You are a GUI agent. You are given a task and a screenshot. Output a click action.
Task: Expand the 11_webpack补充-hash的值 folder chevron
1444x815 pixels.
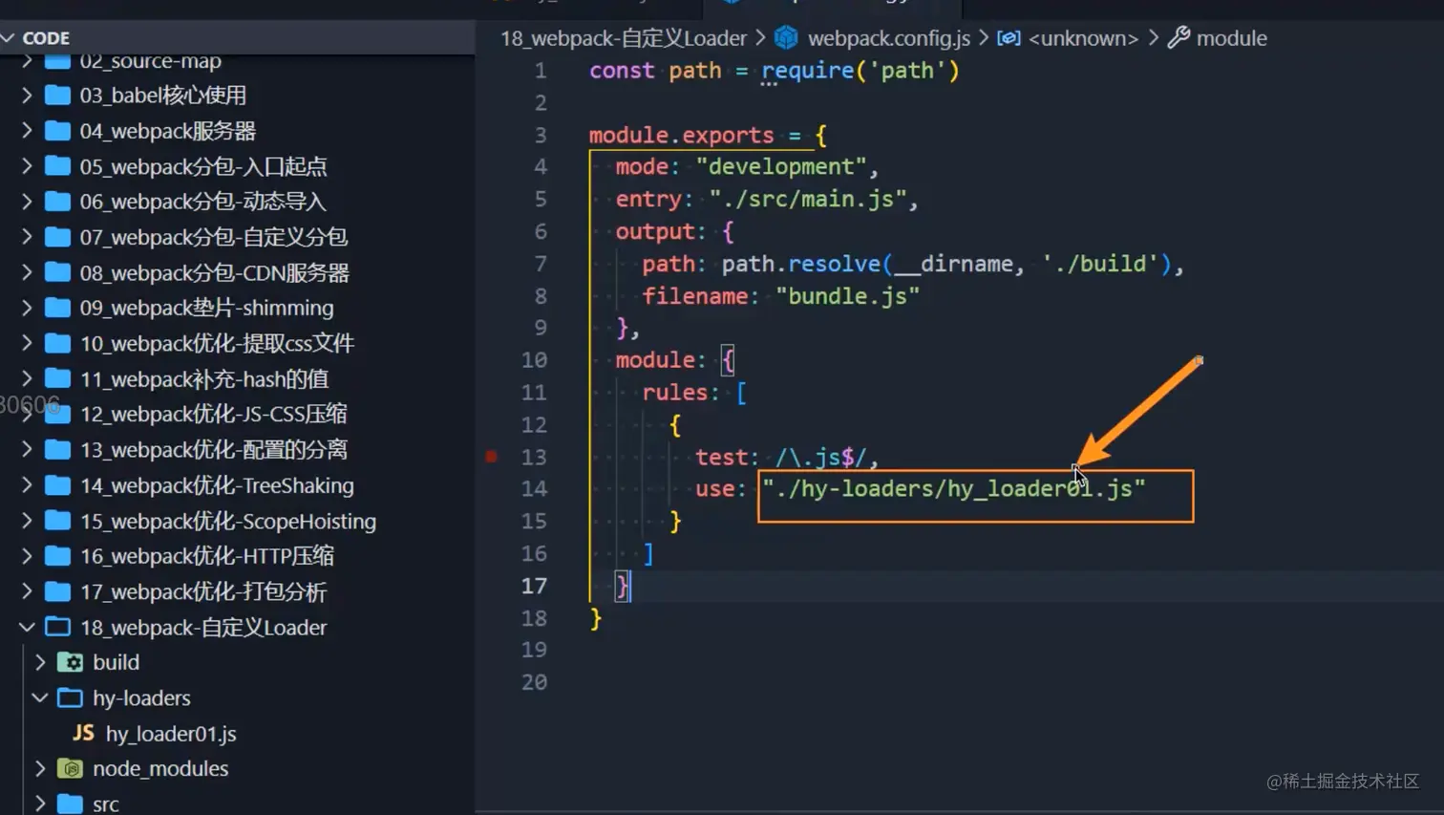click(x=27, y=378)
